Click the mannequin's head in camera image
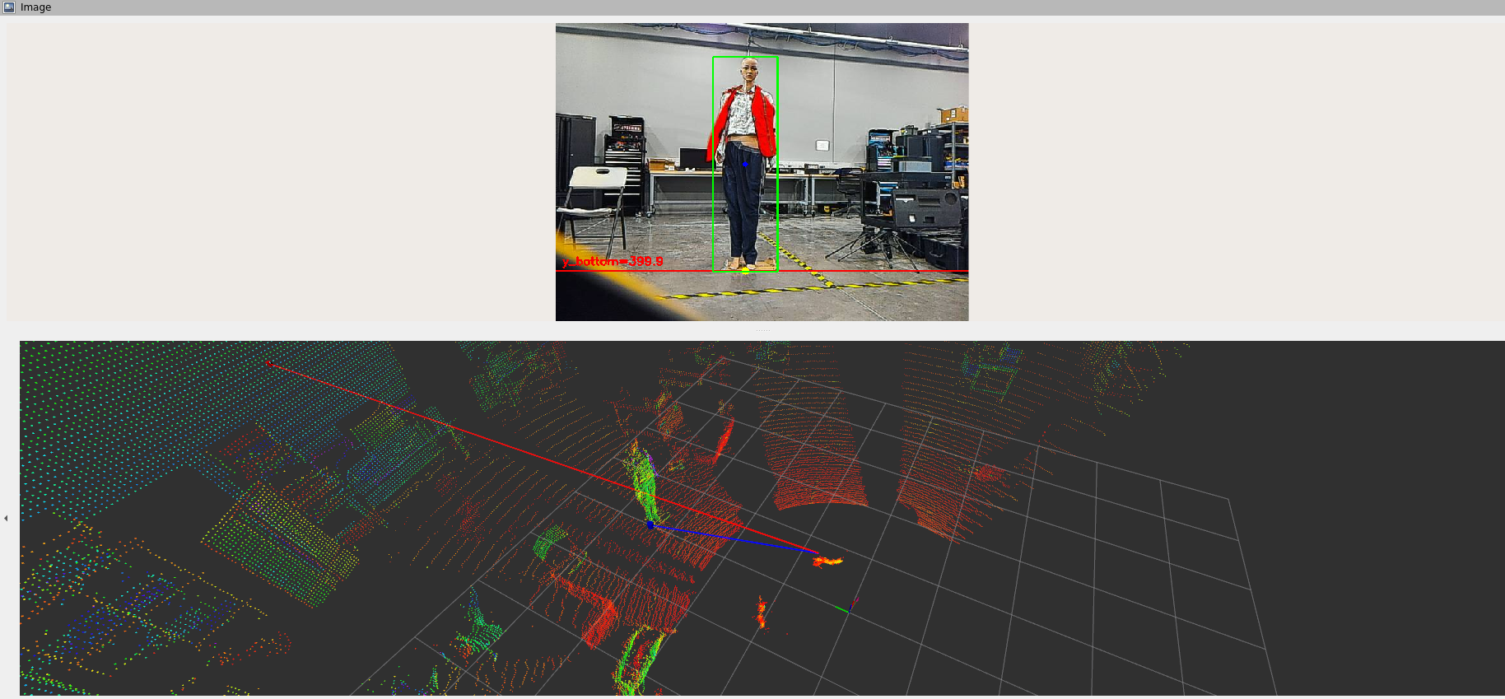Screen dimensions: 1505x699 (749, 69)
